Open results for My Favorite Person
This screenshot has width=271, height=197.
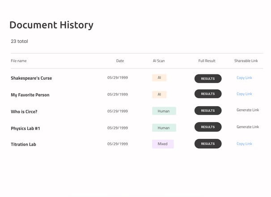[x=208, y=94]
